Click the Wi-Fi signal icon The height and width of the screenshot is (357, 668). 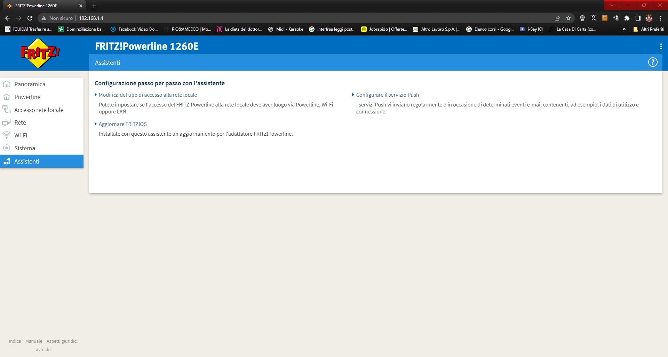pyautogui.click(x=7, y=135)
